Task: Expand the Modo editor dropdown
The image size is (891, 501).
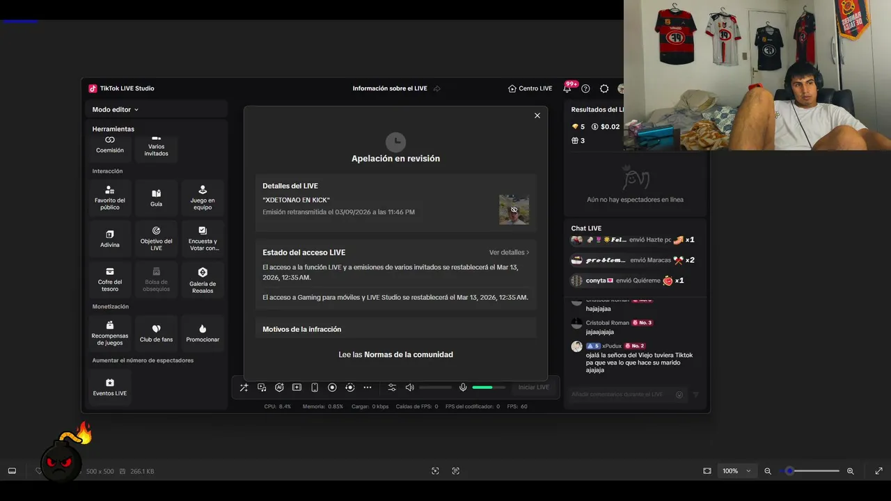Action: (116, 109)
